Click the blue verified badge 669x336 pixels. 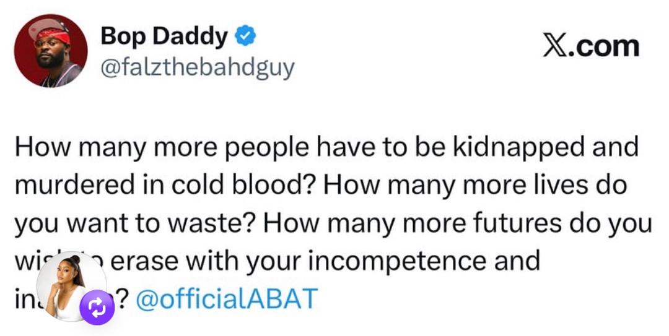[246, 38]
